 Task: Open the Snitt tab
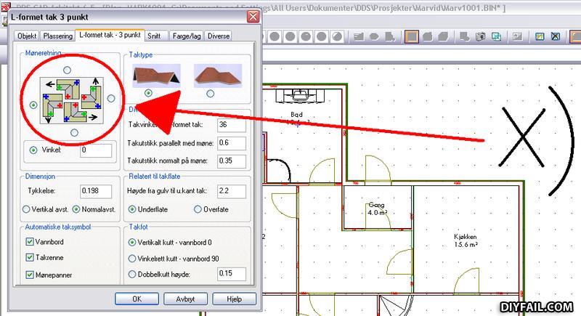point(154,36)
